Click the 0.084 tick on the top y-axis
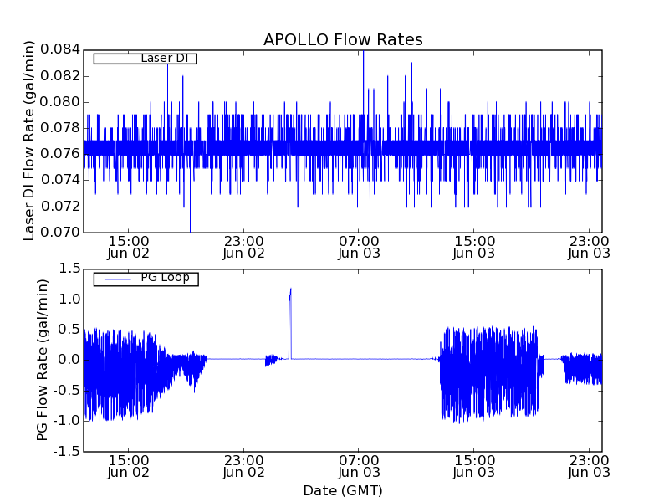Viewport: 669px width, 502px height. [62, 49]
